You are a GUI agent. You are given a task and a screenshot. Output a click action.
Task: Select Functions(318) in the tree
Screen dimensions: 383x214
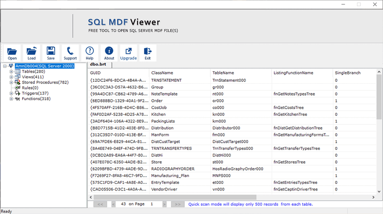pyautogui.click(x=36, y=99)
